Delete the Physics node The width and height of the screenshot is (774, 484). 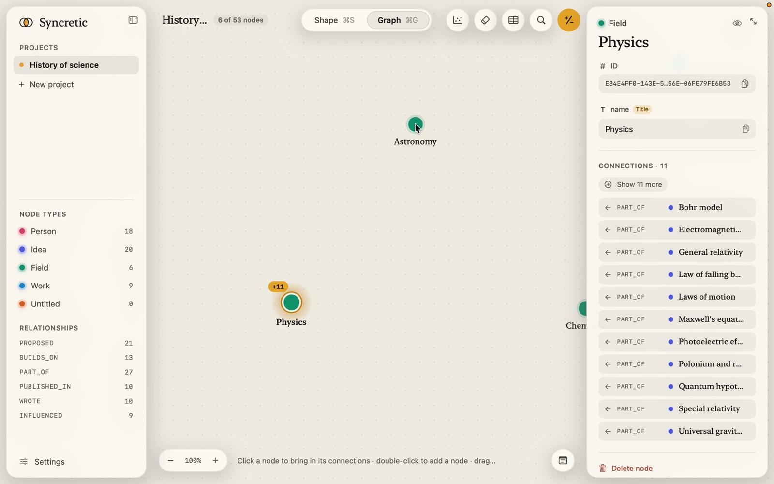pyautogui.click(x=626, y=469)
